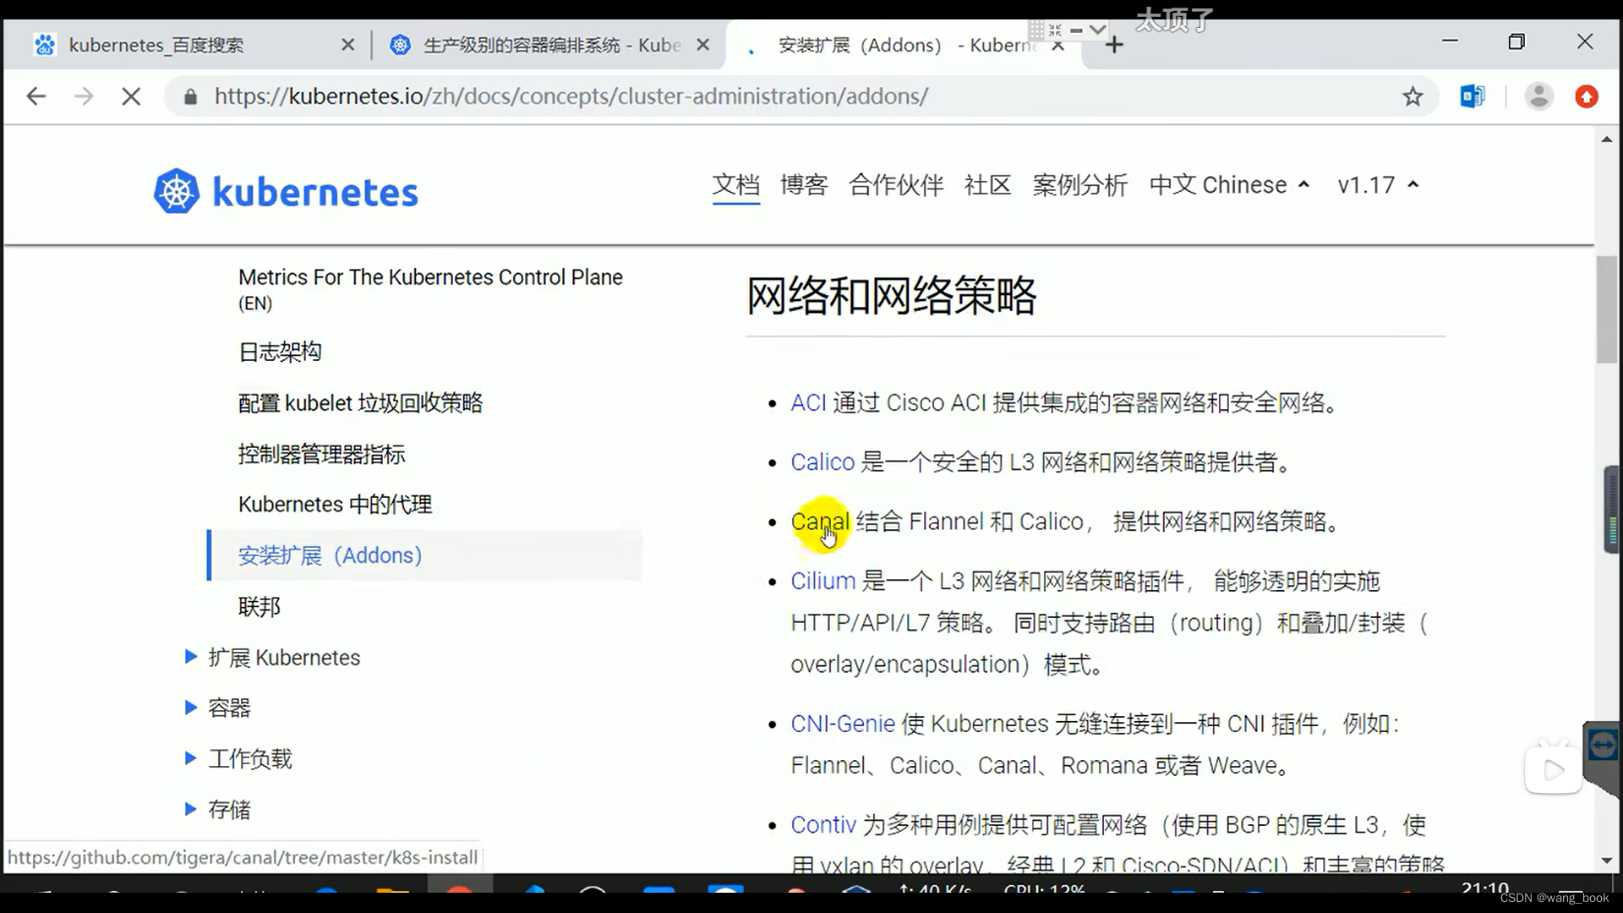This screenshot has width=1623, height=913.
Task: Bookmark this page with the star icon
Action: coord(1413,96)
